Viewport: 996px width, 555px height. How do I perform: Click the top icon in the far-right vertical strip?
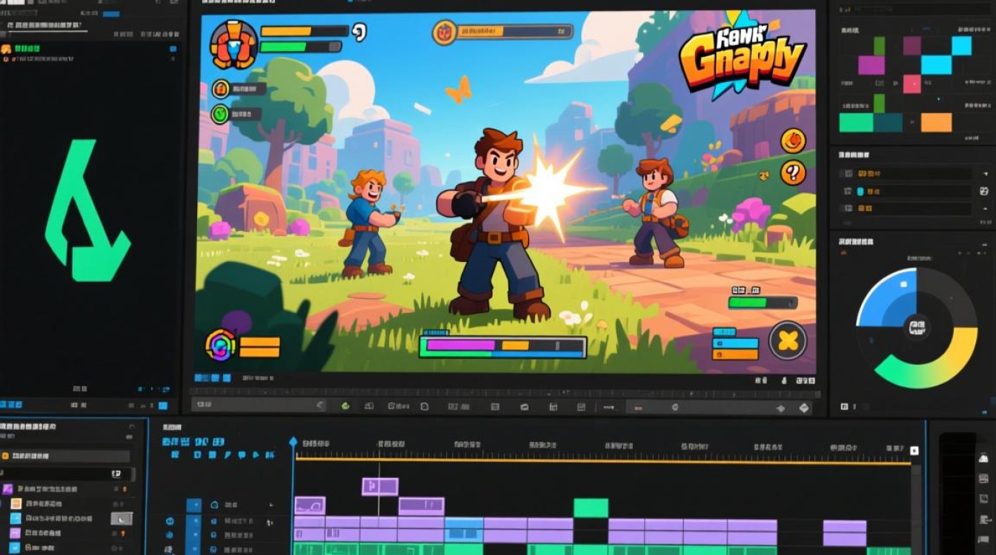click(x=983, y=458)
